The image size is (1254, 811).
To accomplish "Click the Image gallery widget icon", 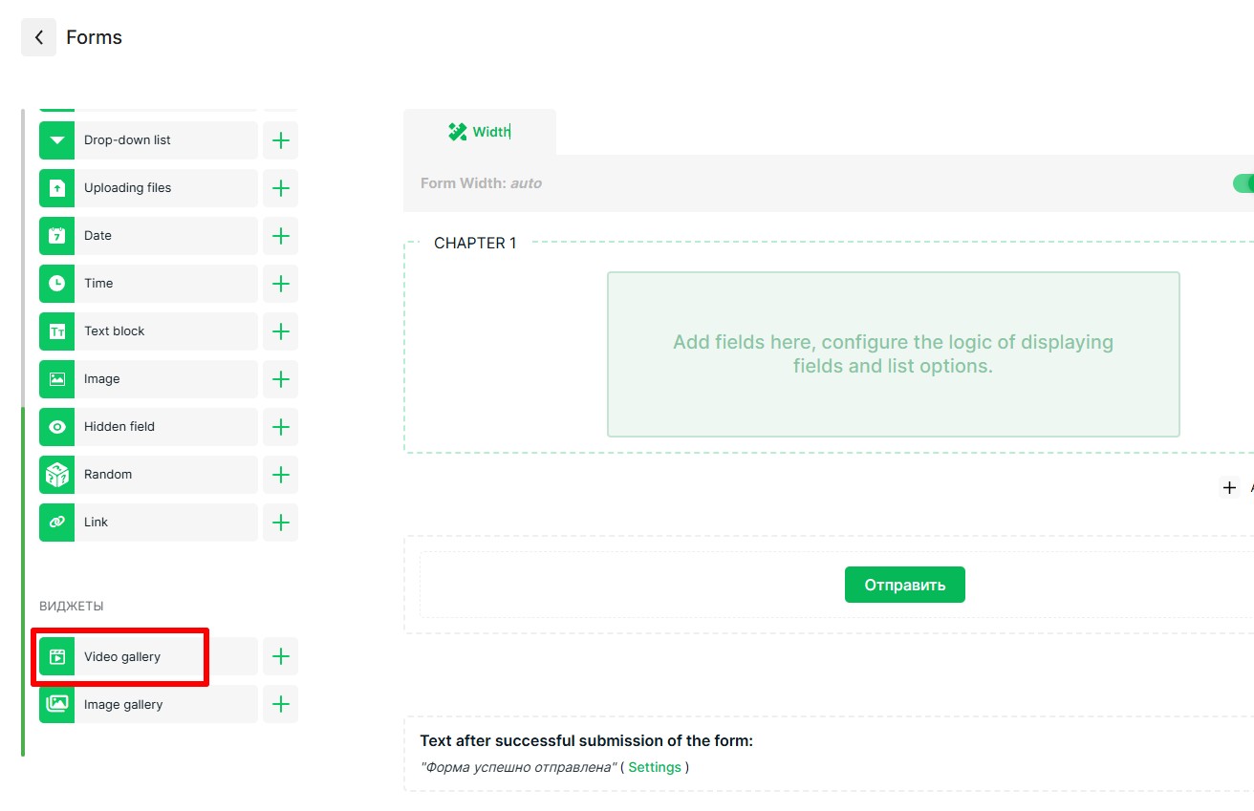I will click(56, 705).
